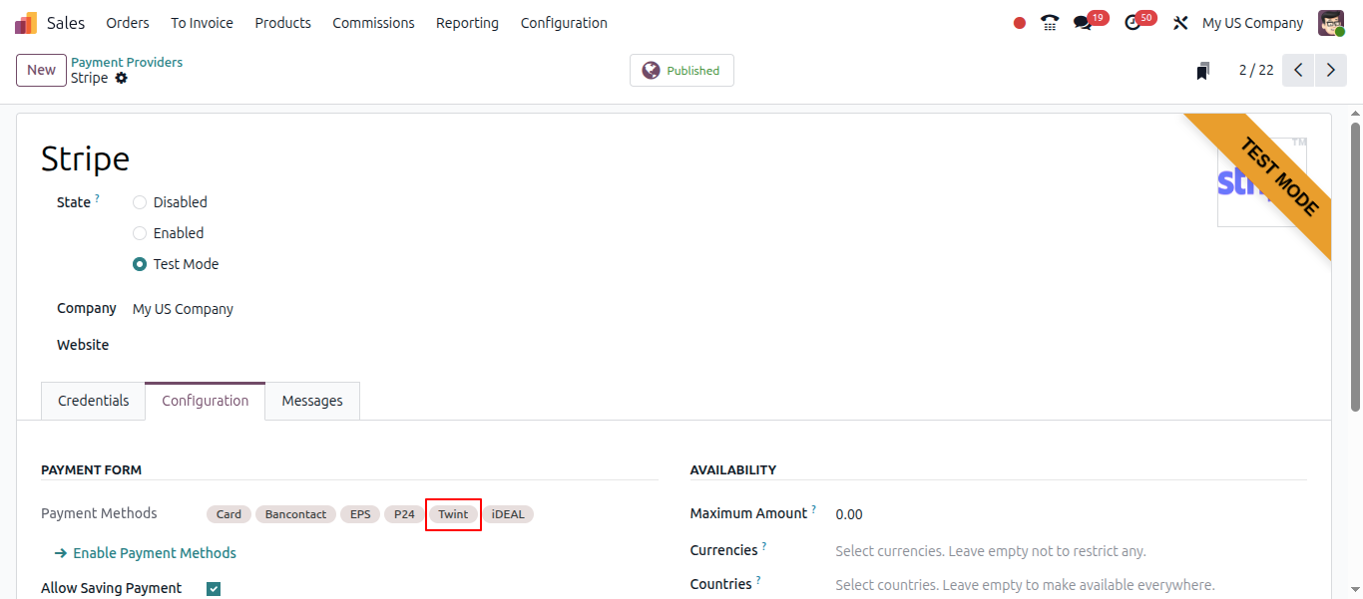
Task: Open the Commissions menu
Action: coord(373,23)
